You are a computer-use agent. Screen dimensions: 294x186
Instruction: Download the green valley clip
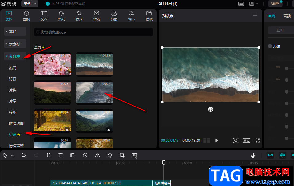[x=109, y=129]
